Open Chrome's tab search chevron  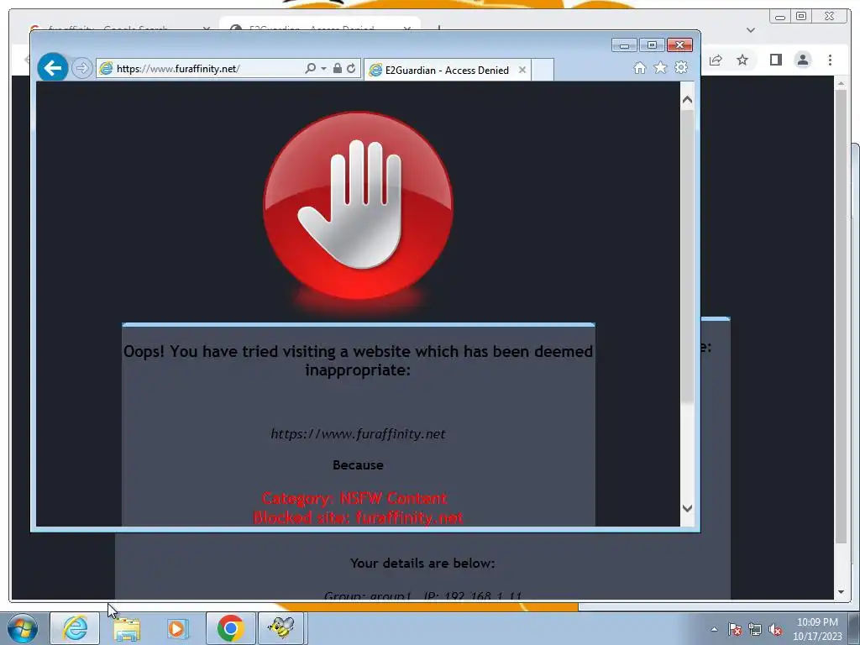[751, 30]
